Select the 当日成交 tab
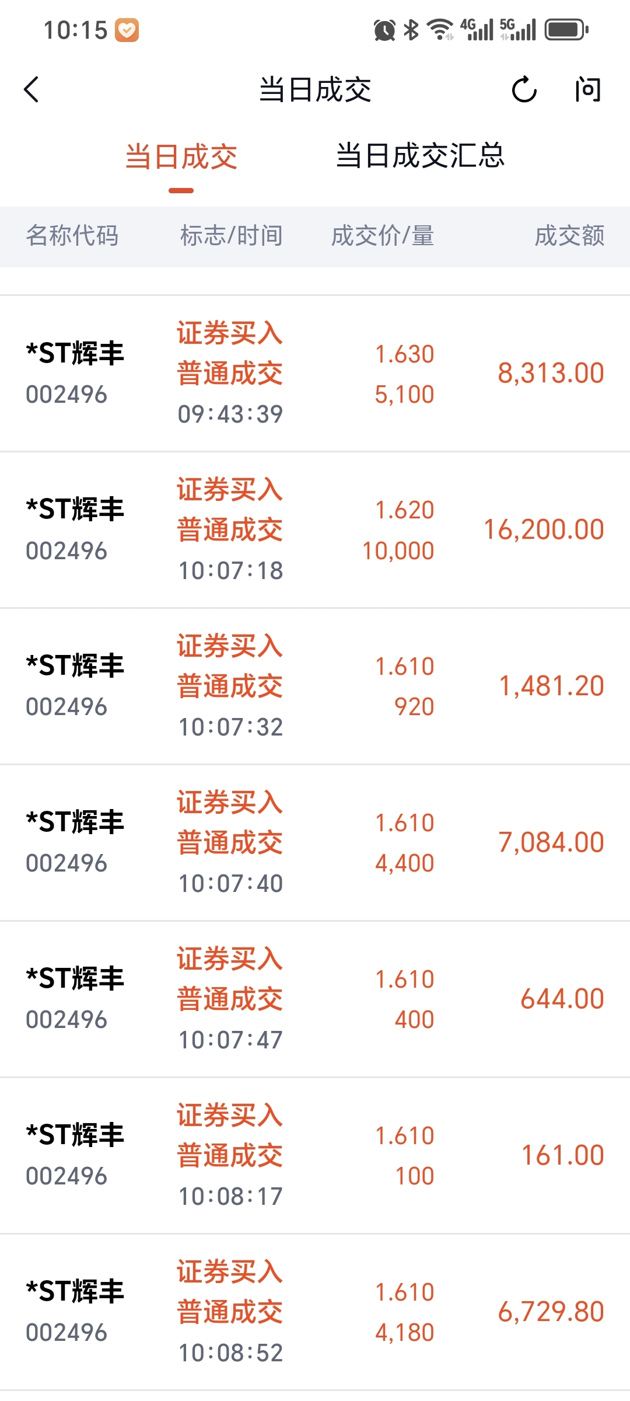Screen dimensions: 630x1401 coord(181,158)
